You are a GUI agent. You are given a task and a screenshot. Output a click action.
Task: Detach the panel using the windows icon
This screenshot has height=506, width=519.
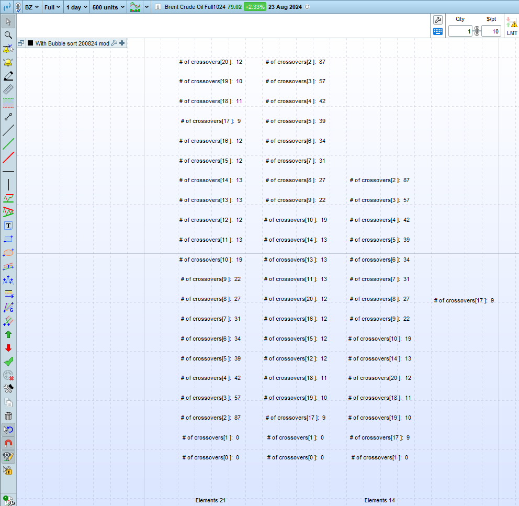[x=21, y=43]
